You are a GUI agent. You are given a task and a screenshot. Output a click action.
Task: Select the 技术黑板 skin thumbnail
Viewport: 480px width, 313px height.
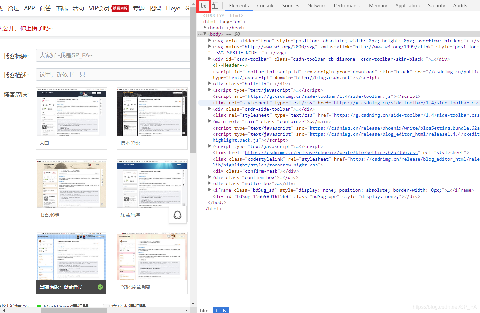152,118
